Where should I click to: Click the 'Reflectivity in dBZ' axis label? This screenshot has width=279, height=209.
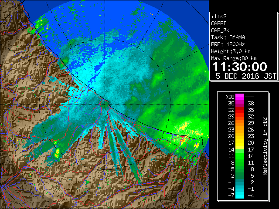pos(265,146)
